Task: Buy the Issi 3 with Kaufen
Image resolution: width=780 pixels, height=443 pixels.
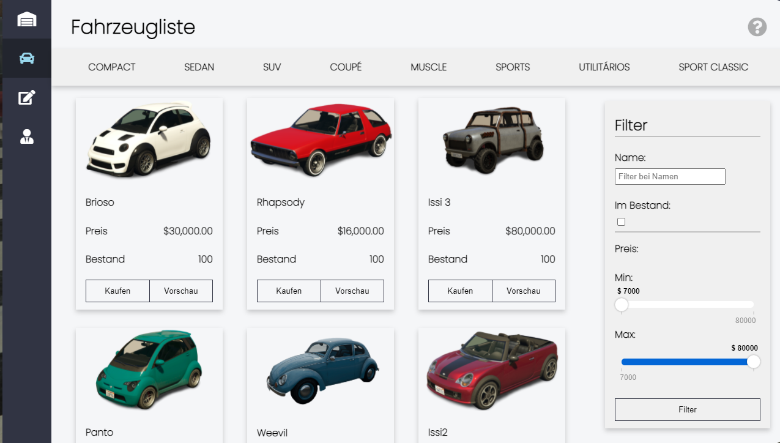Action: point(460,291)
